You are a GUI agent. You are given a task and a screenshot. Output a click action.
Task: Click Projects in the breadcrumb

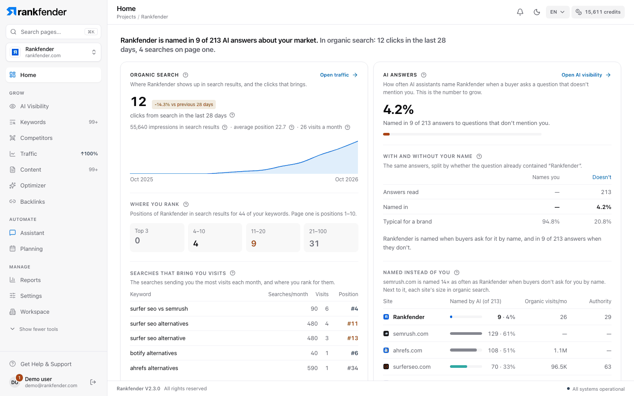click(126, 17)
